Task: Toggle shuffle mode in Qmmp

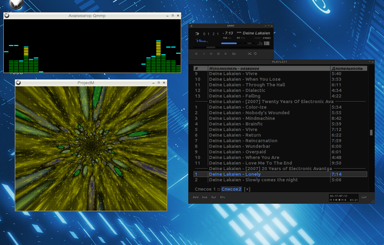Action: click(x=249, y=54)
